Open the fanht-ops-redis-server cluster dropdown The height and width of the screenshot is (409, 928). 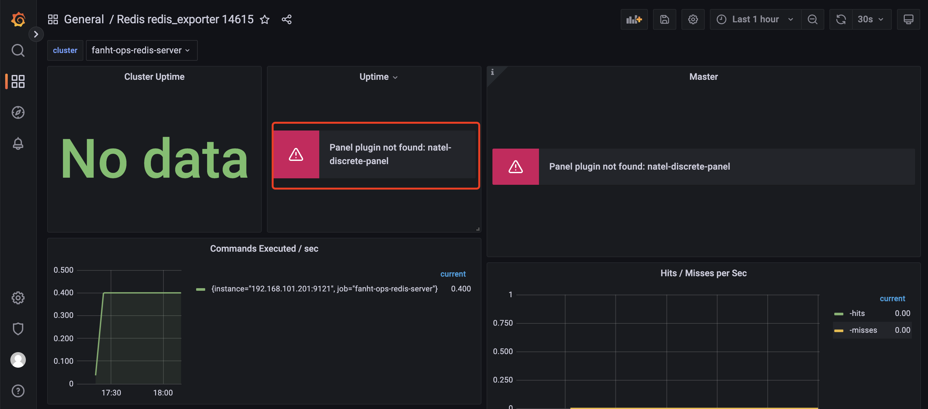pyautogui.click(x=142, y=50)
